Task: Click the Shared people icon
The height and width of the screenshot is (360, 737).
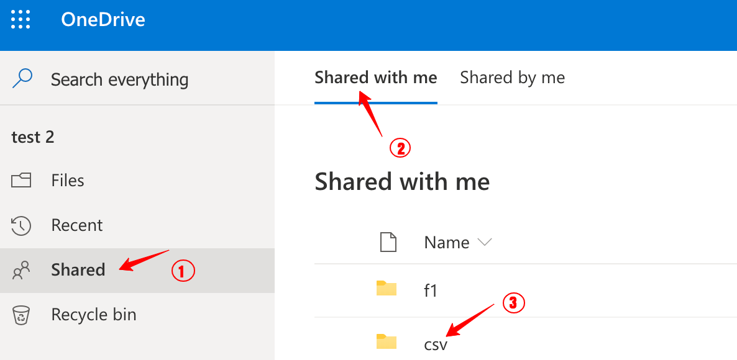Action: [21, 270]
